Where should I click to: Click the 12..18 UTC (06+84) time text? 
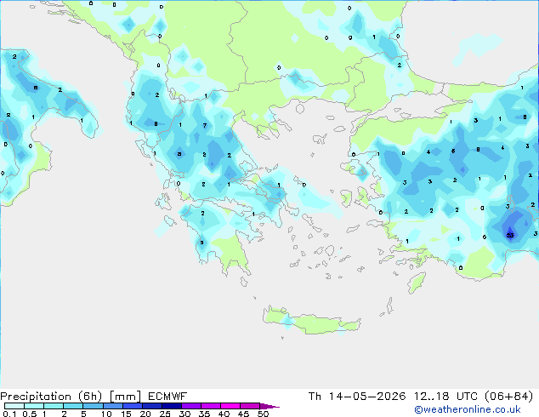474,397
